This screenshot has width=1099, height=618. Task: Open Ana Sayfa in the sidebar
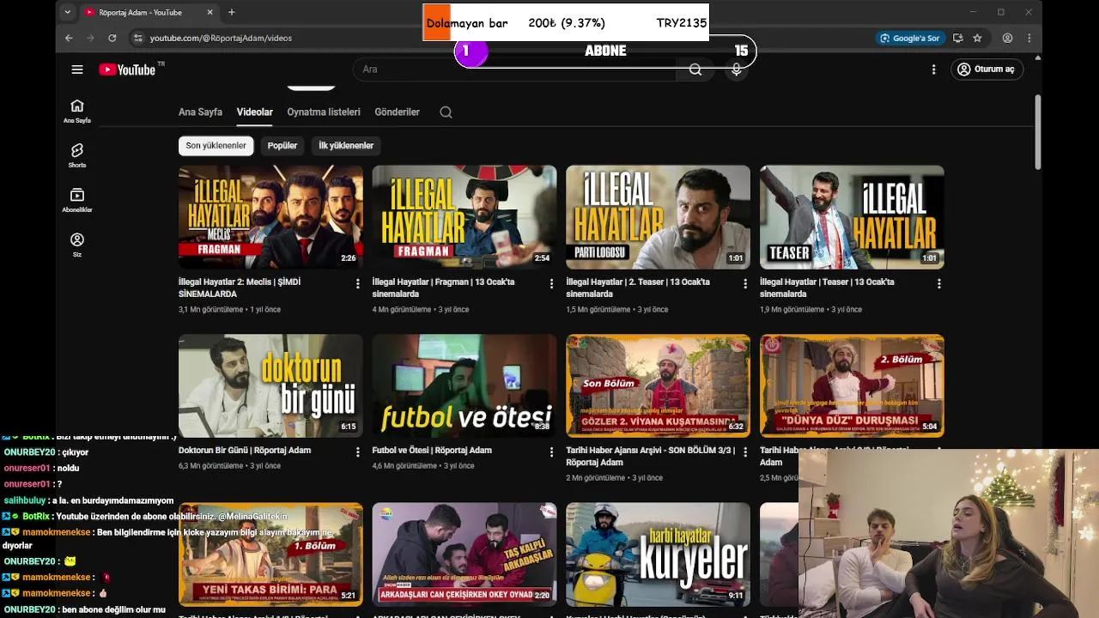point(77,111)
